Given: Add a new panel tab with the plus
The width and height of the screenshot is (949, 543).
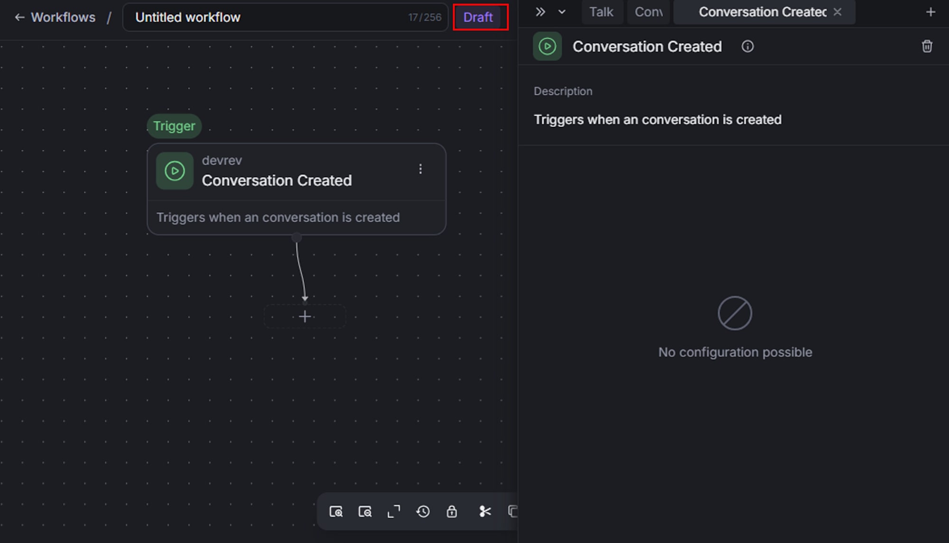Looking at the screenshot, I should tap(930, 12).
